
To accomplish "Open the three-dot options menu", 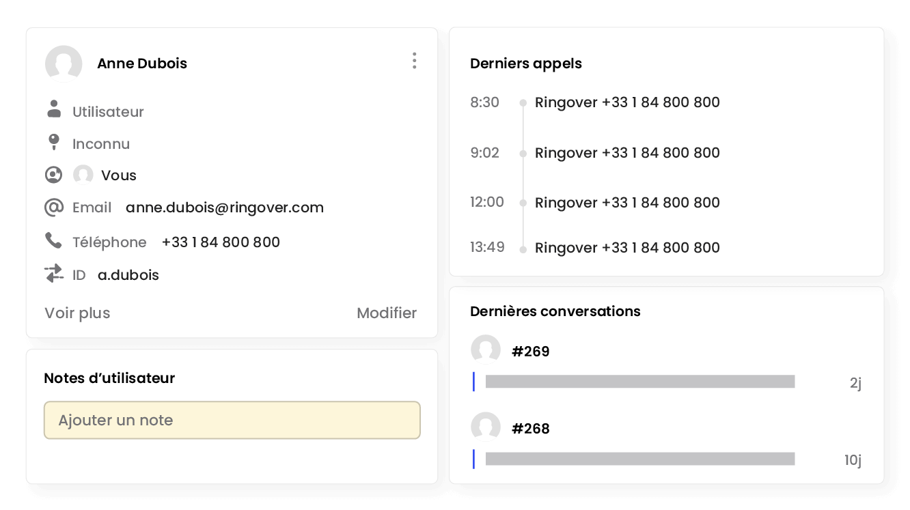I will tap(414, 61).
